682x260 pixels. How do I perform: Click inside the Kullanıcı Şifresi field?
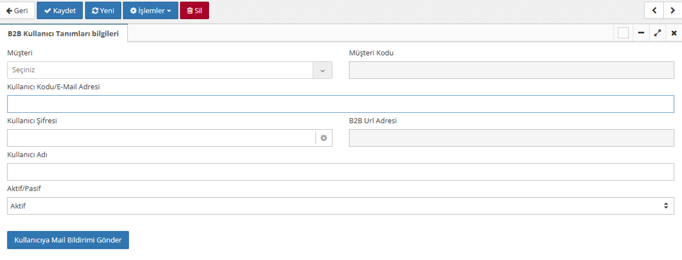pos(161,138)
